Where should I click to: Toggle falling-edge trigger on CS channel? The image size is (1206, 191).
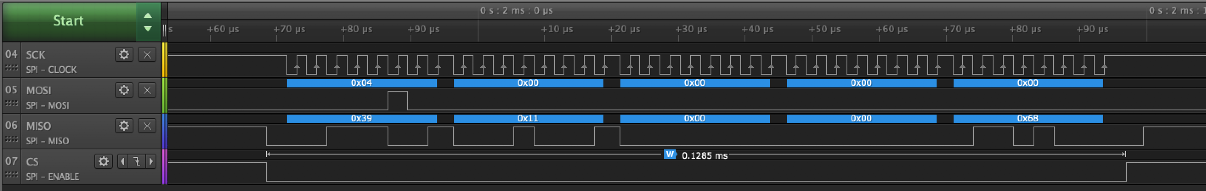coord(137,161)
